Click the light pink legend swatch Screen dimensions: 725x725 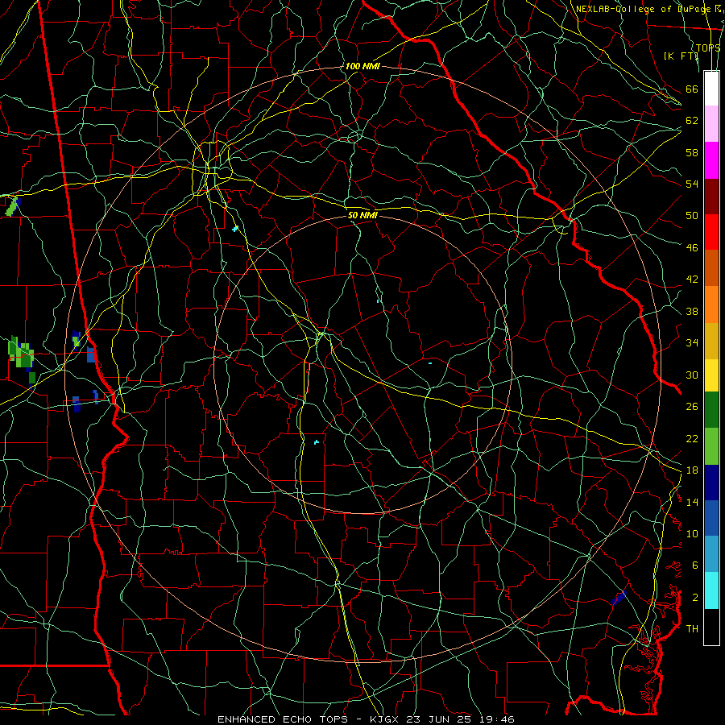tap(711, 124)
